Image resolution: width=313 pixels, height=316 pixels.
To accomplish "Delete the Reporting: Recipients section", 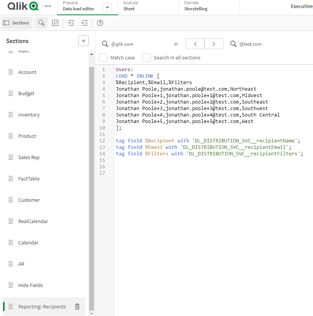I will (x=77, y=306).
